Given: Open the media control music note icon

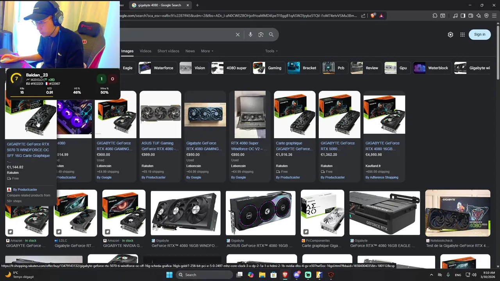Looking at the screenshot, I should 455,16.
